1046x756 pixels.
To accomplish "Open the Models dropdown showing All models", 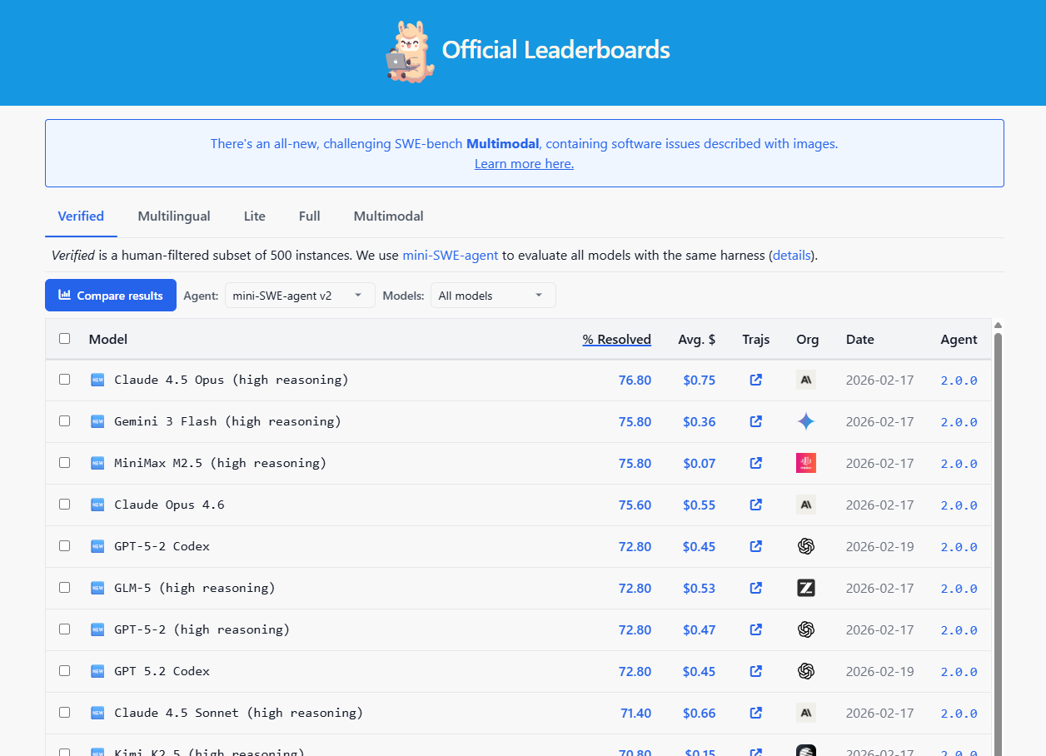I will tap(493, 296).
